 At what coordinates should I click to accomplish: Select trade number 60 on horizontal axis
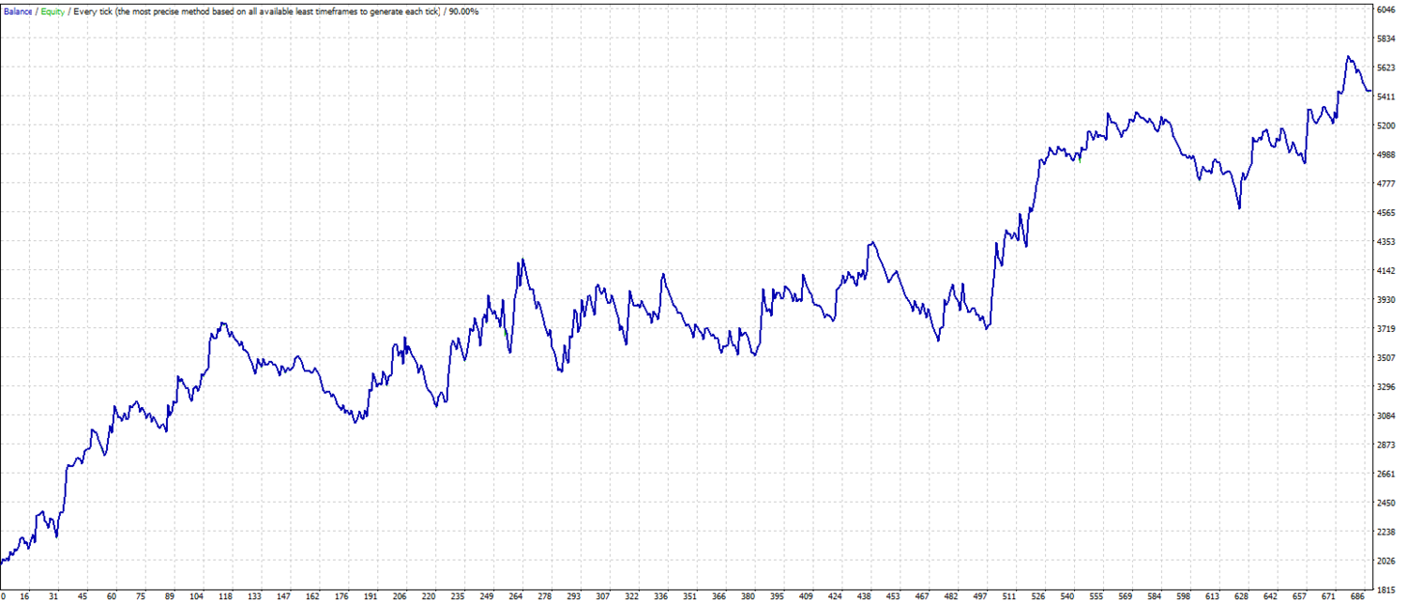tap(112, 596)
